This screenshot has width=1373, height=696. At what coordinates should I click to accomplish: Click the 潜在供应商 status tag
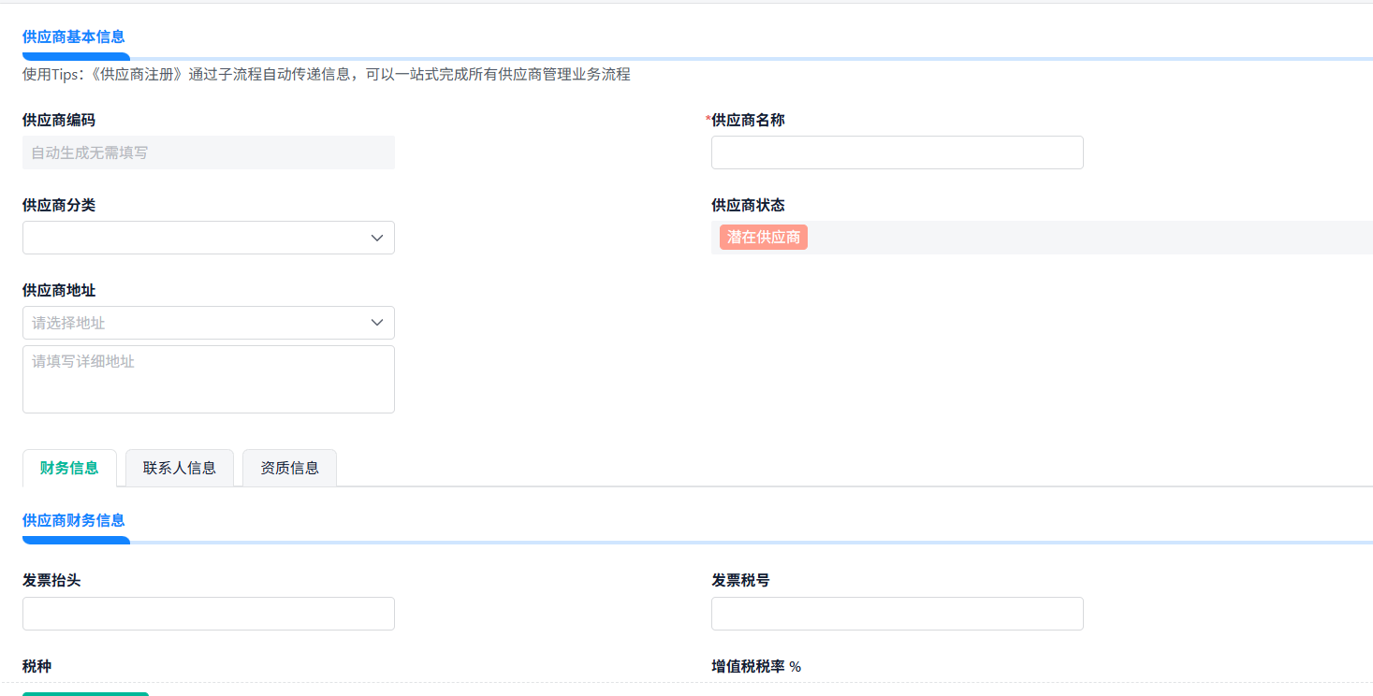[763, 237]
